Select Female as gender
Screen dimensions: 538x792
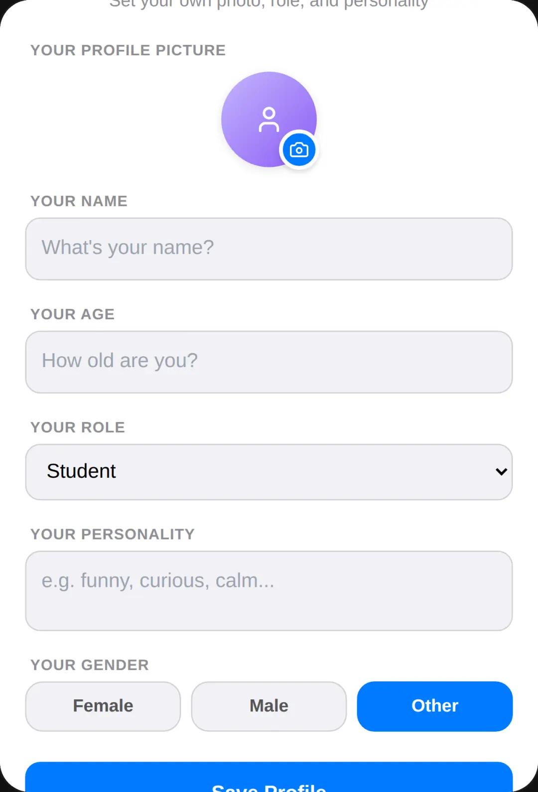tap(103, 706)
